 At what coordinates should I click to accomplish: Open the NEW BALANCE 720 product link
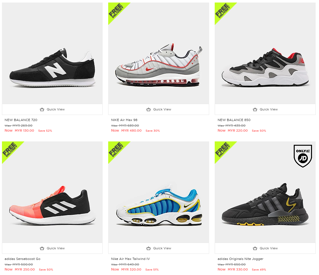pyautogui.click(x=21, y=120)
